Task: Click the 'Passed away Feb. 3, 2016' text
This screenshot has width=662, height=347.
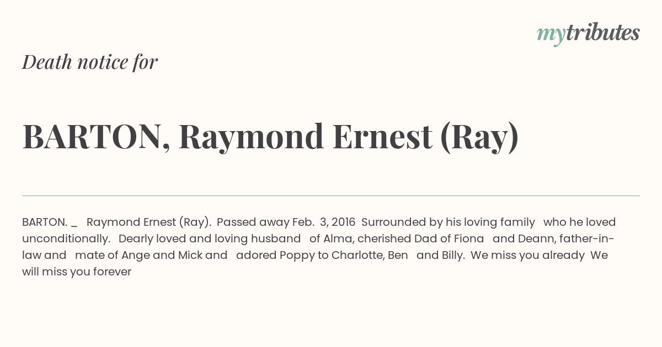Action: click(x=286, y=222)
